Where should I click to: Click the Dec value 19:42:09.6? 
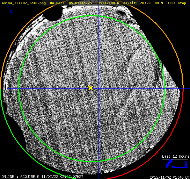click(109, 3)
